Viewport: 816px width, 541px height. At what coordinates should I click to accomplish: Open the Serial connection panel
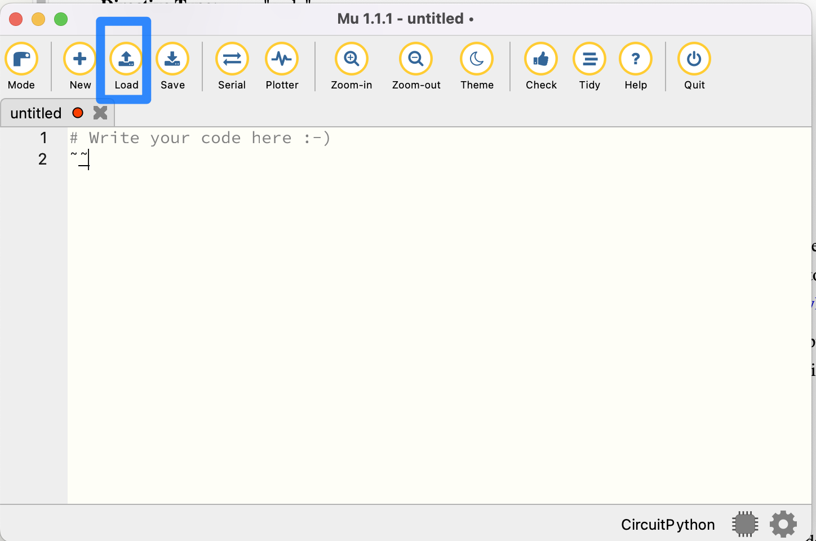[232, 60]
